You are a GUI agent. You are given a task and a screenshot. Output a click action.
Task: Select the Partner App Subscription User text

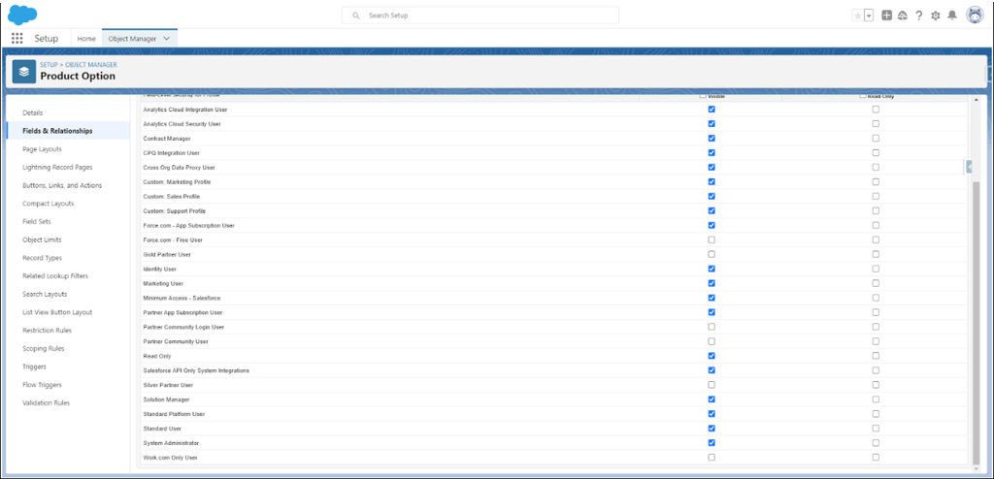[x=182, y=312]
